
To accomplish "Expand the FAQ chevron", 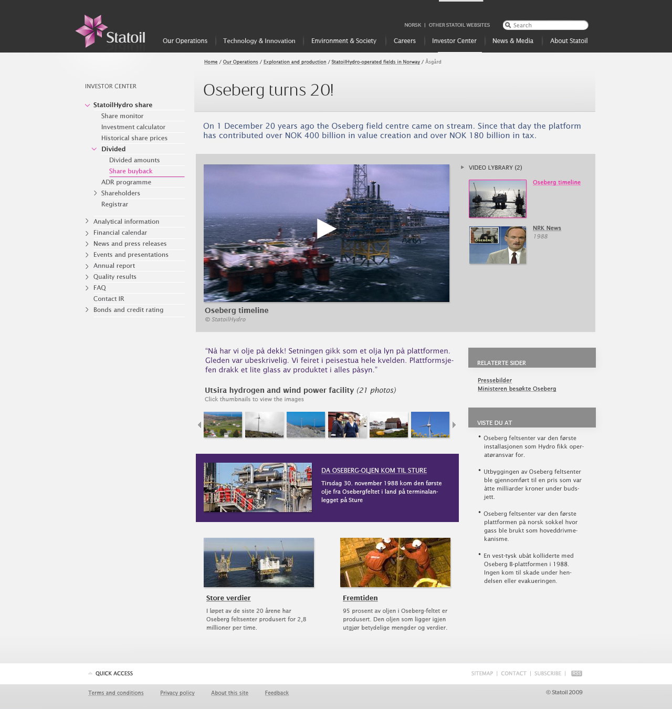I will (x=87, y=288).
